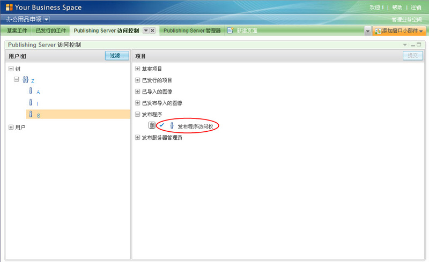
Task: Close the Publishing Server 访问控制 tab
Action: click(x=153, y=31)
